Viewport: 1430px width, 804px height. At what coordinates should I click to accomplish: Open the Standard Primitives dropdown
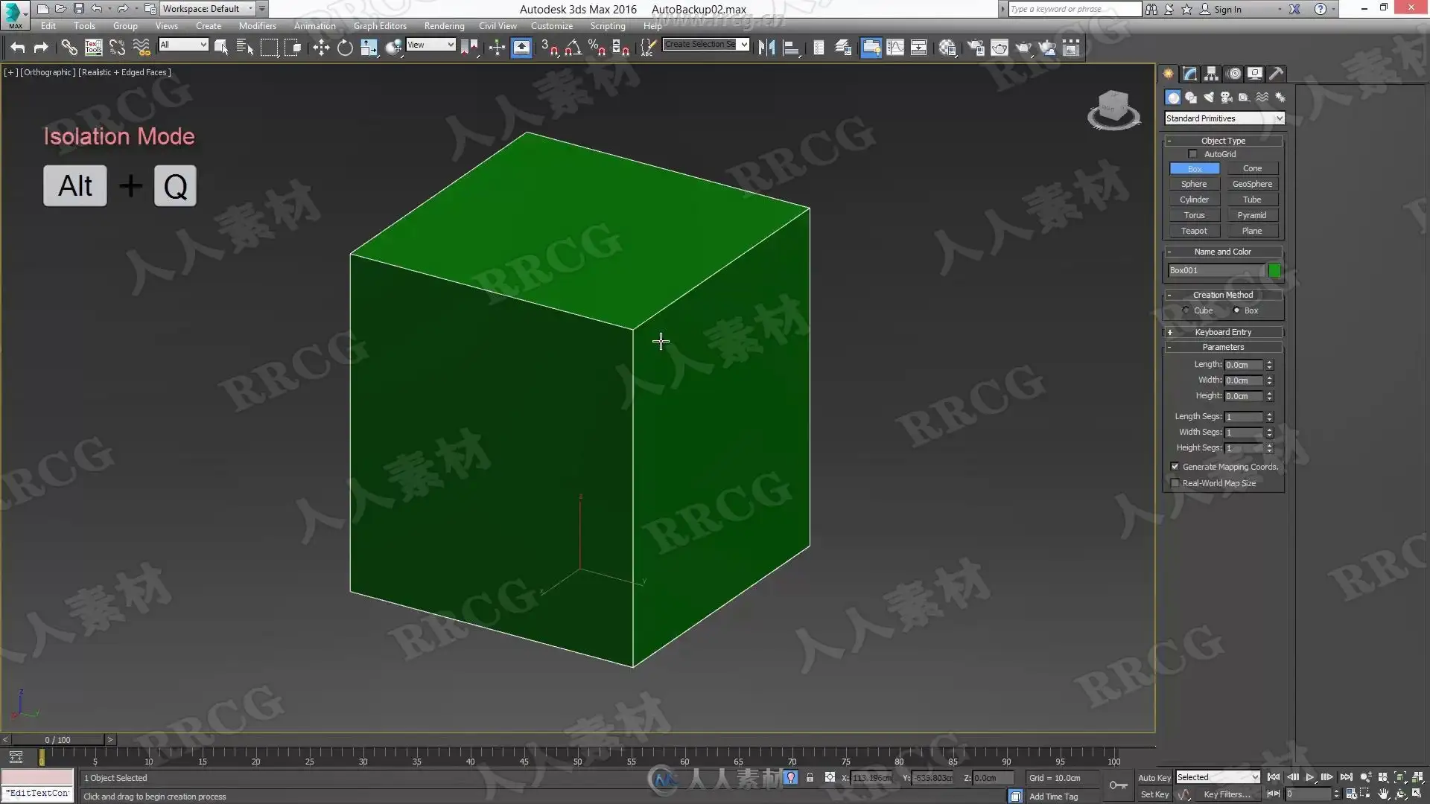(1224, 118)
